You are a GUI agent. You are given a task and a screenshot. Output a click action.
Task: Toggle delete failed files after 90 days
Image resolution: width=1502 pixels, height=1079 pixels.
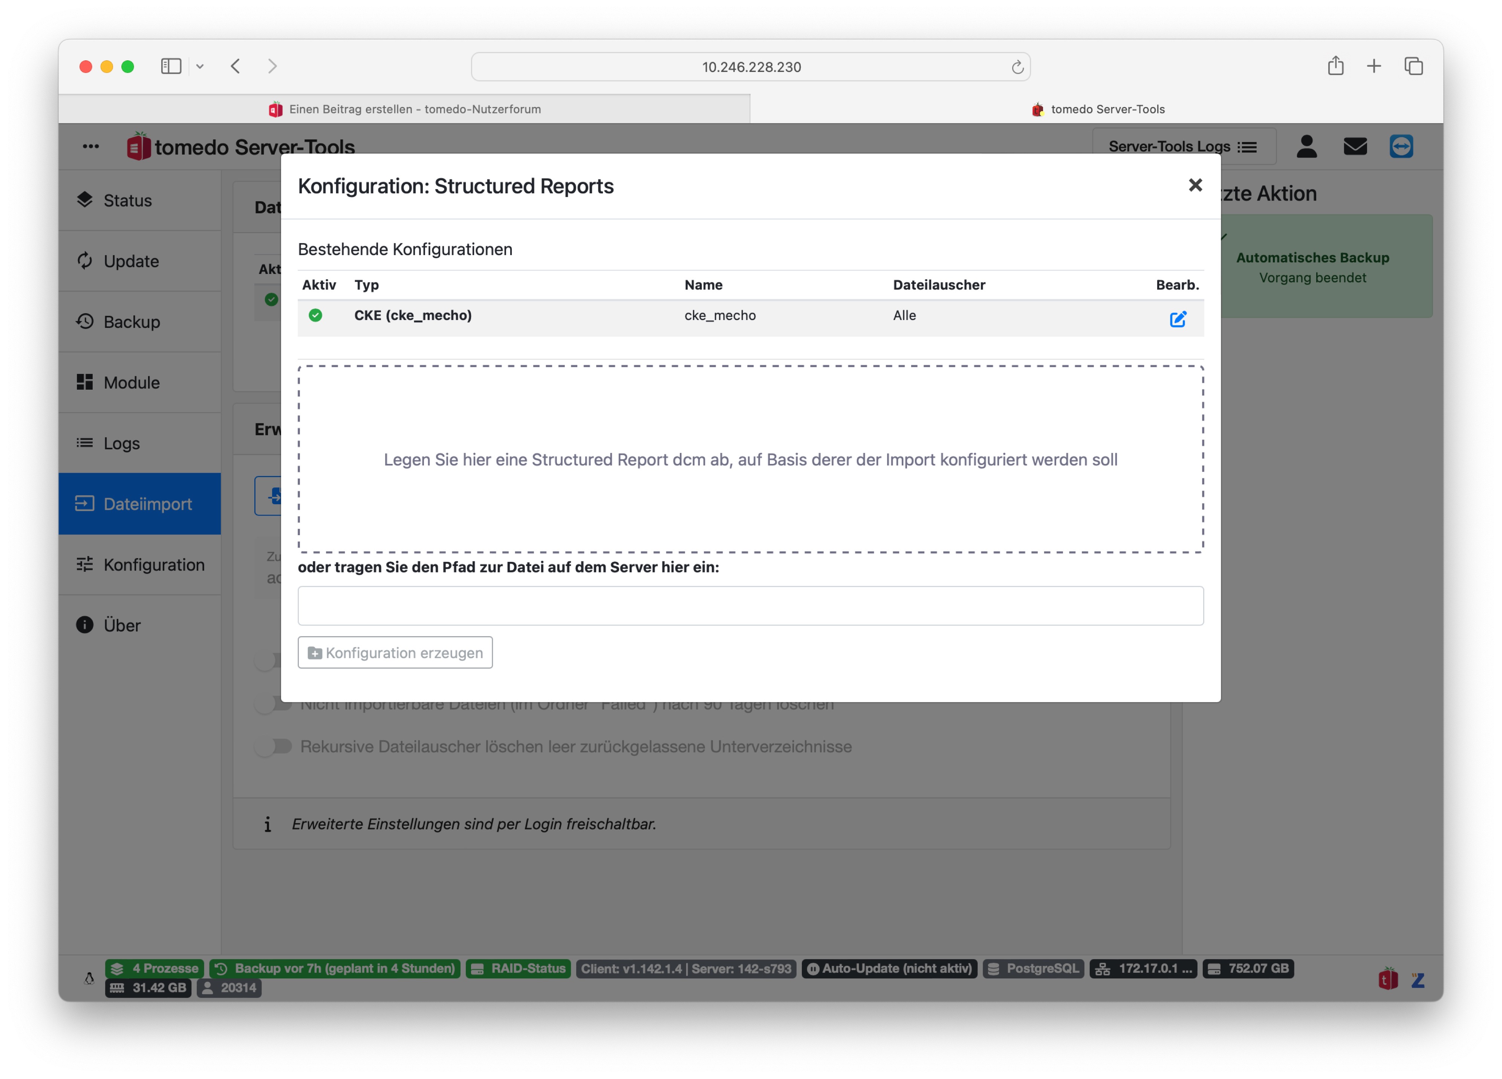pyautogui.click(x=274, y=703)
